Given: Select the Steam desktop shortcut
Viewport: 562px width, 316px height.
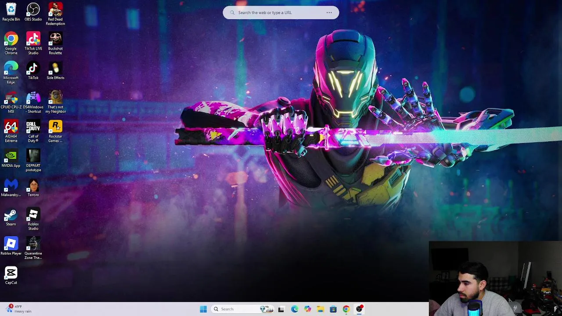Looking at the screenshot, I should [x=11, y=217].
